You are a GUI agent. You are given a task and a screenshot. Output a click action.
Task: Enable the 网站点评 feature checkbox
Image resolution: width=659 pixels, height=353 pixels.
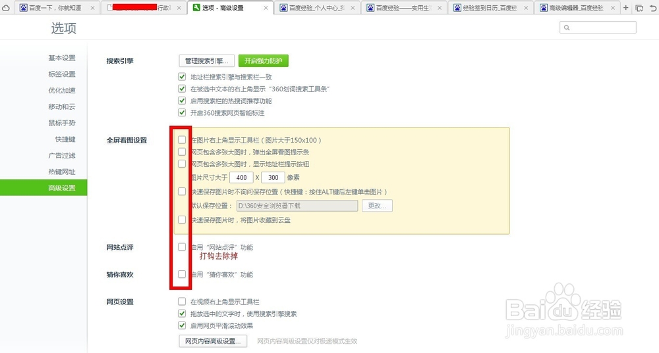click(182, 247)
